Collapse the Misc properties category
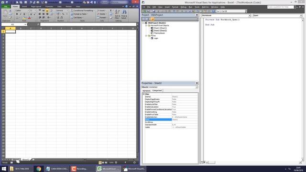306x172 pixels. [x=143, y=94]
